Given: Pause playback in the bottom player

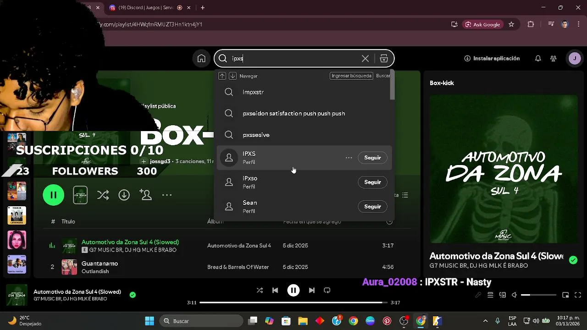Looking at the screenshot, I should [x=293, y=290].
